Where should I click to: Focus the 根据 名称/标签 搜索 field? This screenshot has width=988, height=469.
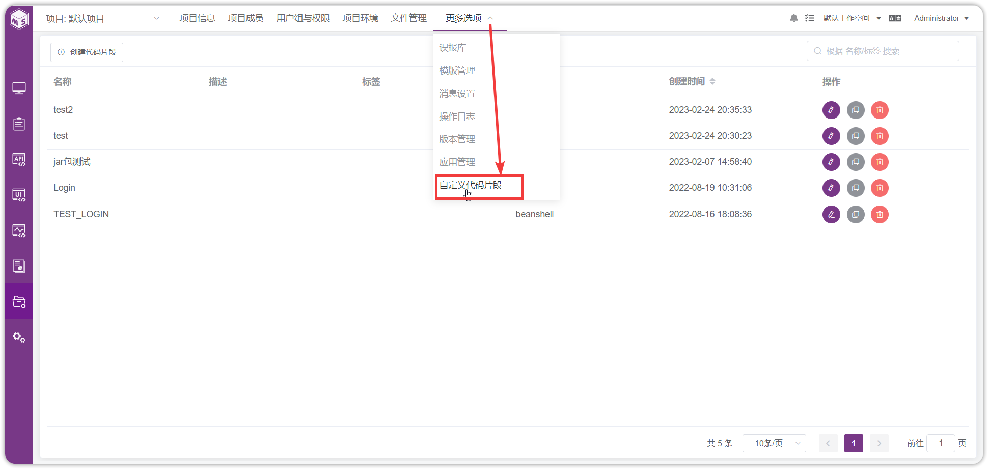tap(883, 51)
